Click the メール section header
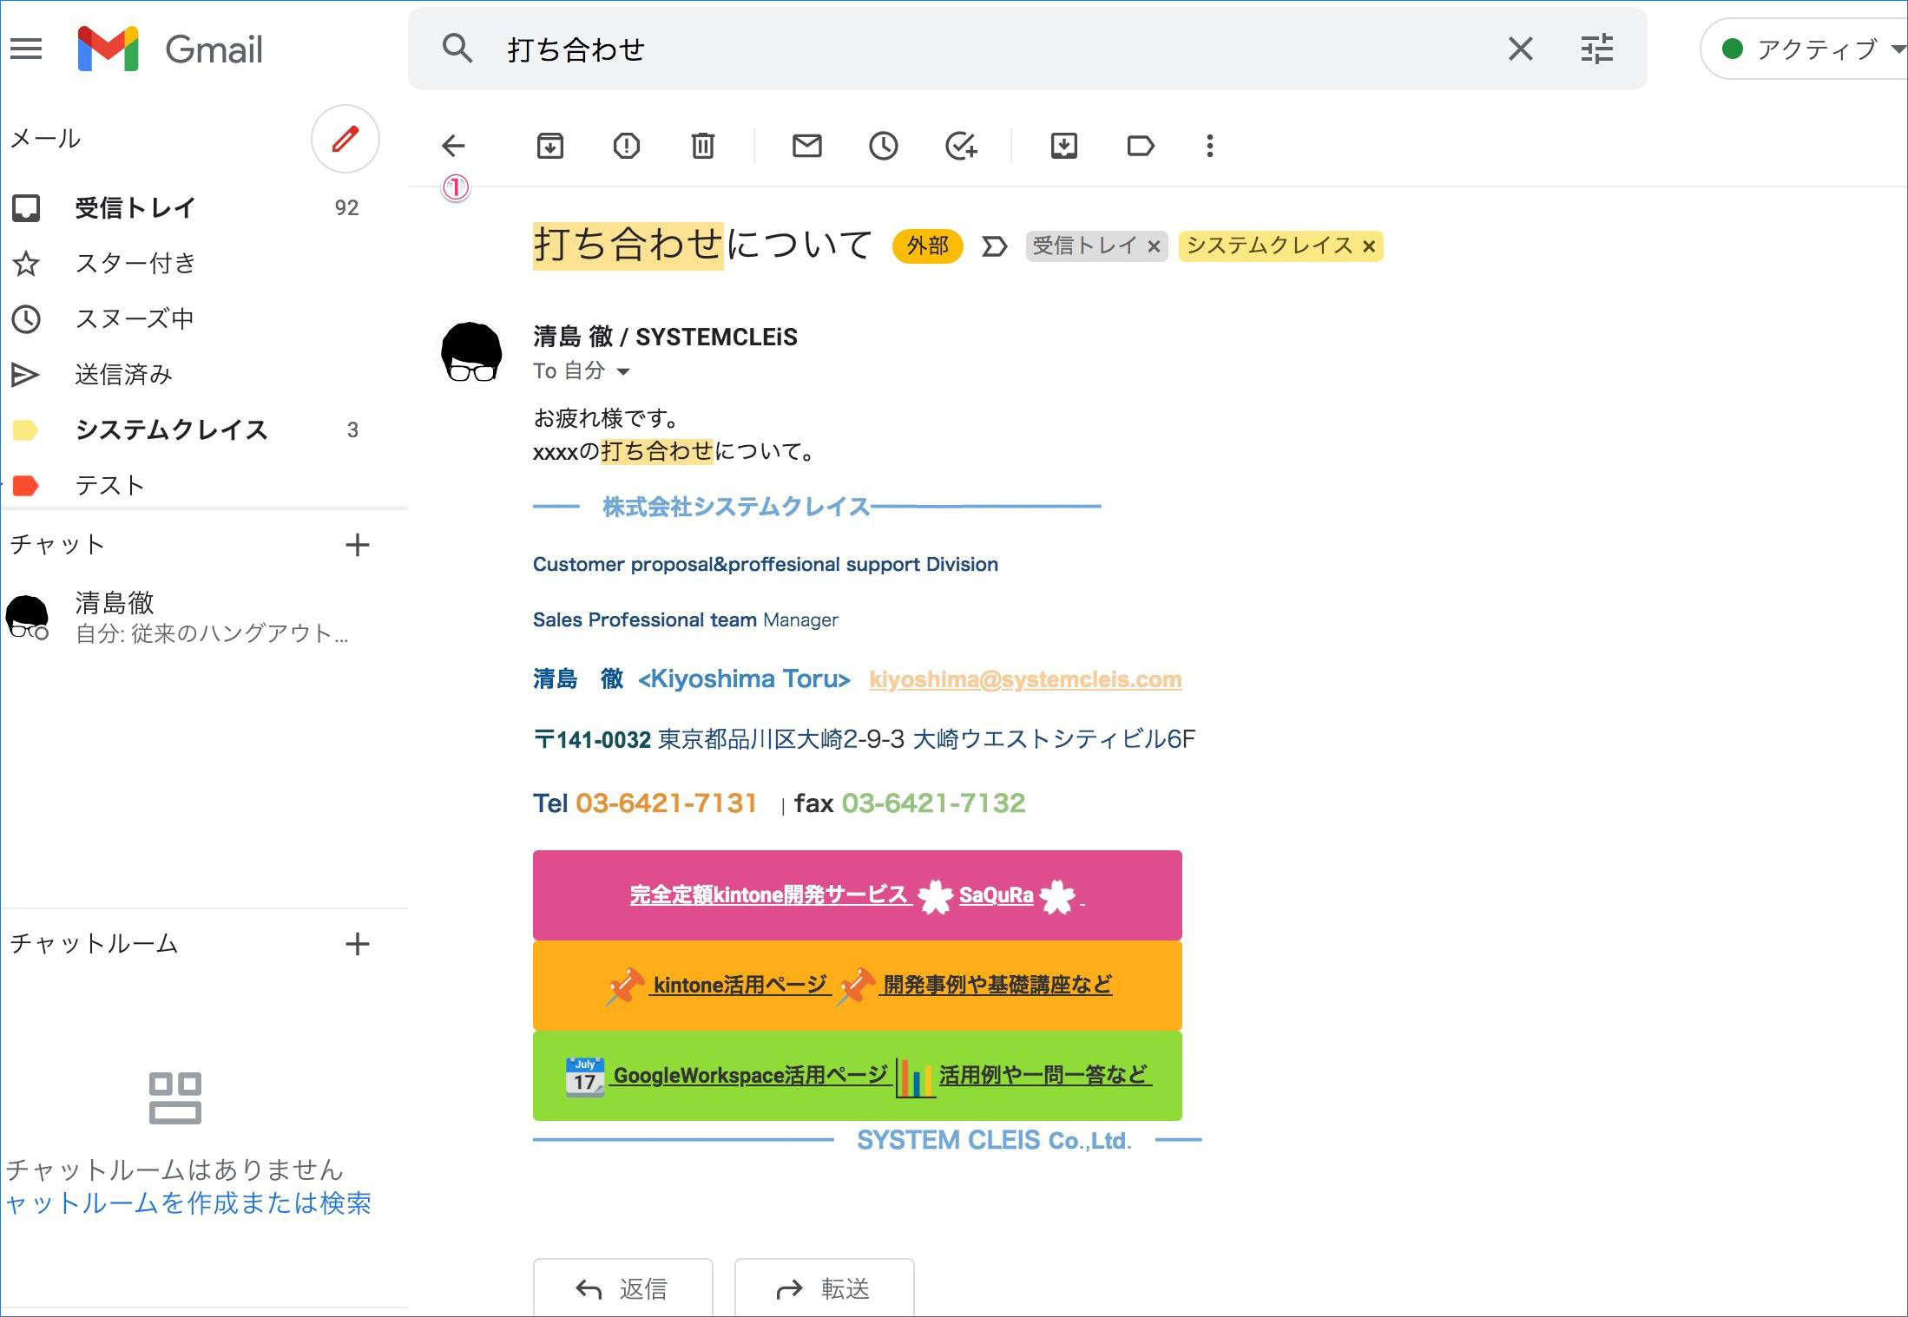 pyautogui.click(x=45, y=139)
